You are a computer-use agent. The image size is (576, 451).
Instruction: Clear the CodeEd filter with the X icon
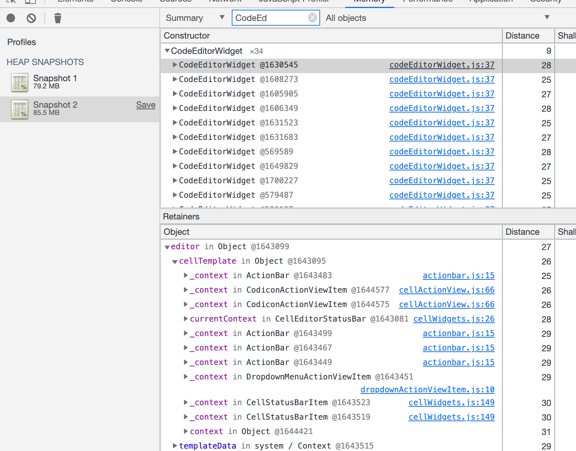313,18
